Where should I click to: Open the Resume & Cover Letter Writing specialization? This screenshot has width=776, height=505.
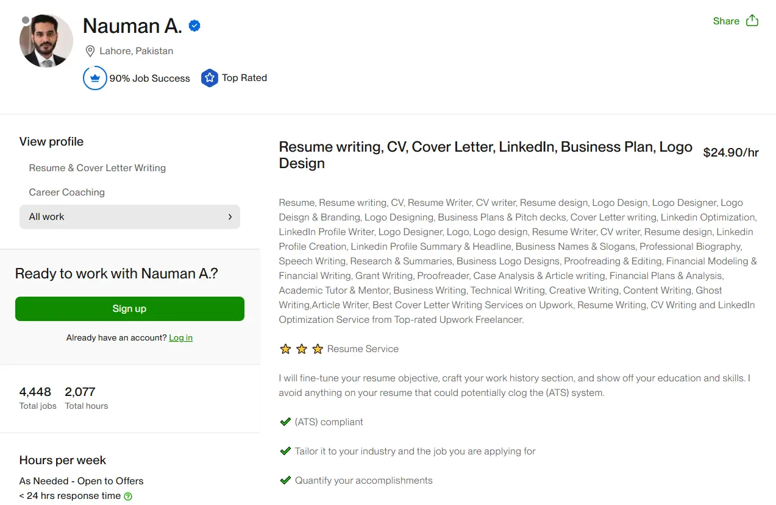pyautogui.click(x=97, y=168)
